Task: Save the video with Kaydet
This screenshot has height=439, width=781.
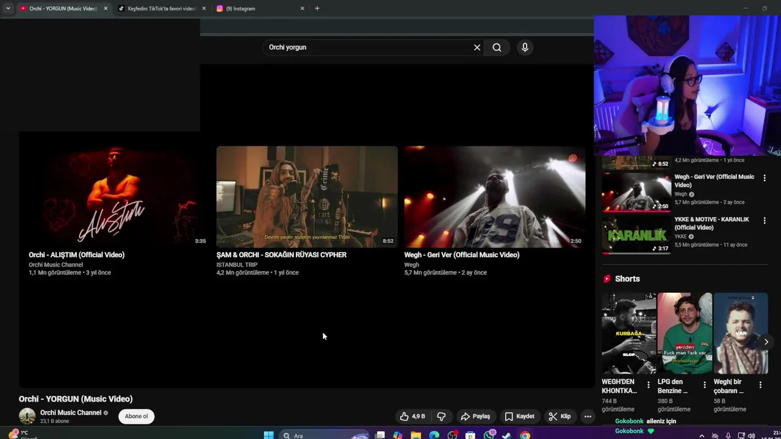Action: [519, 416]
